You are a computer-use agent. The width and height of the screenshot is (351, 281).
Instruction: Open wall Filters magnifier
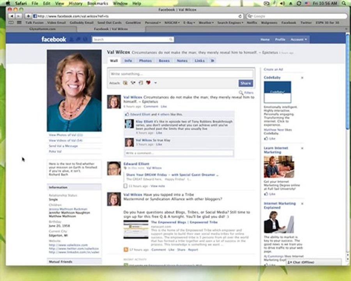click(x=241, y=92)
